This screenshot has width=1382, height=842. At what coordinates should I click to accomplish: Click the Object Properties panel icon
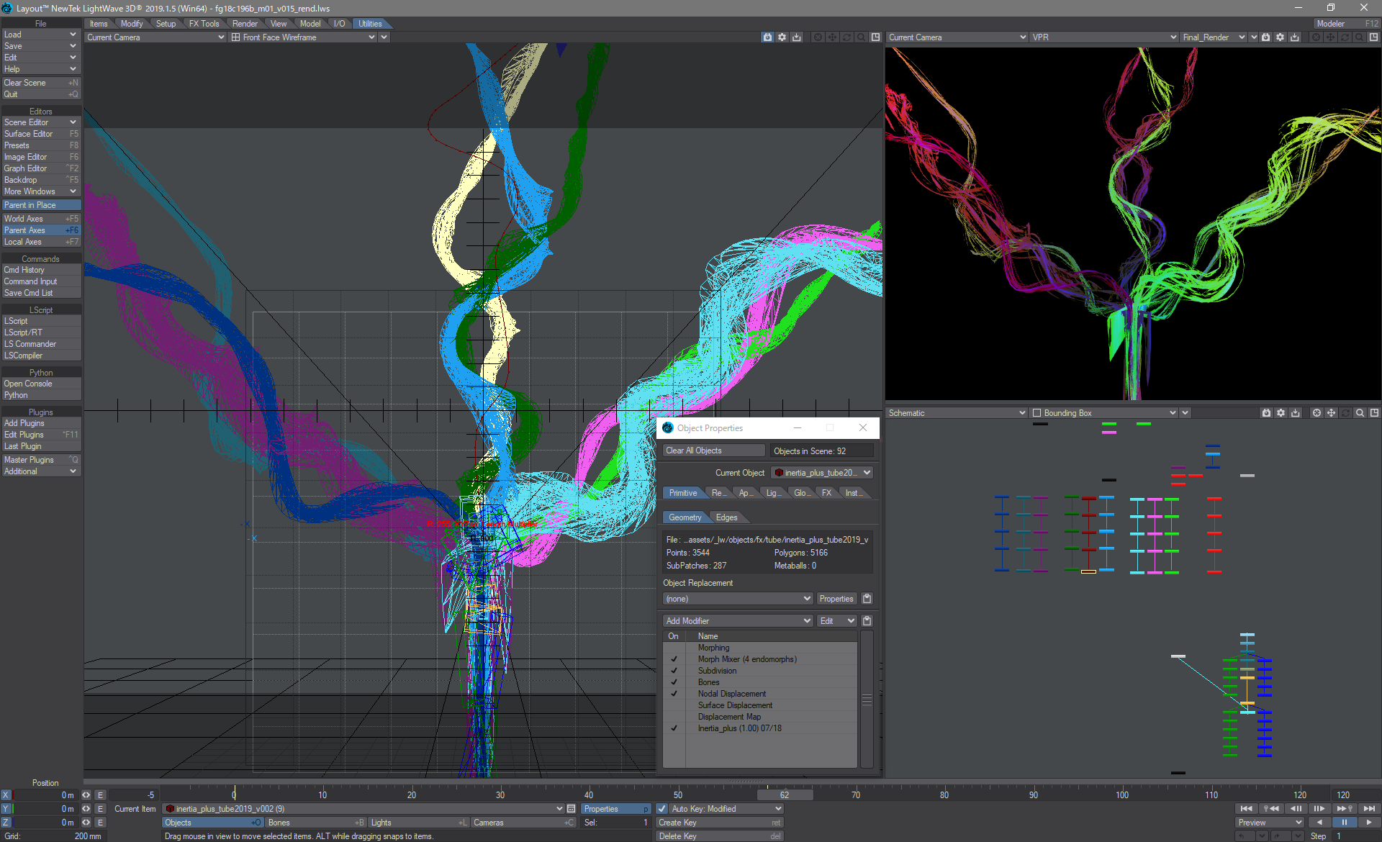(669, 427)
